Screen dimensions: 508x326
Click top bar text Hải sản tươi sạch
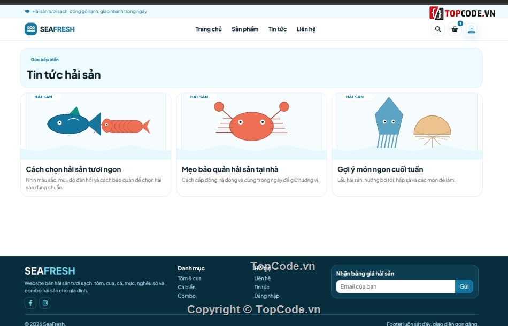pos(89,11)
